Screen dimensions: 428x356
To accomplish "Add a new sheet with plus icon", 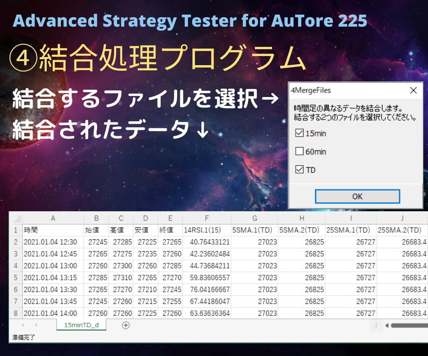I will [126, 325].
